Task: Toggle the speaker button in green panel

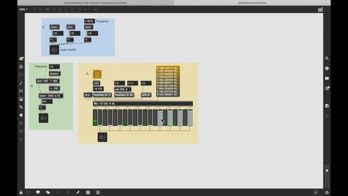Action: pos(43,118)
